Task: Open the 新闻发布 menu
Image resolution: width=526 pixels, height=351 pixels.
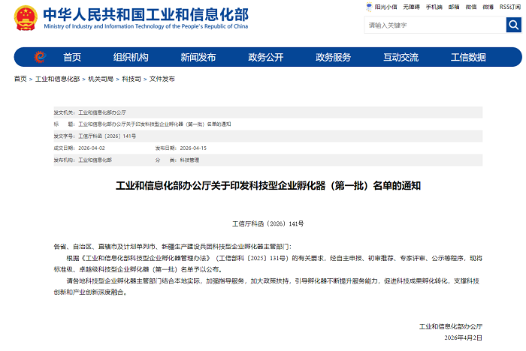Action: (x=198, y=57)
